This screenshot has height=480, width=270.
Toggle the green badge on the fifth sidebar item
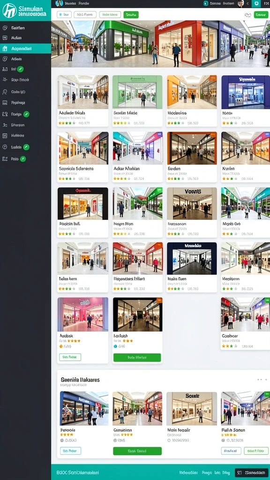[20, 69]
